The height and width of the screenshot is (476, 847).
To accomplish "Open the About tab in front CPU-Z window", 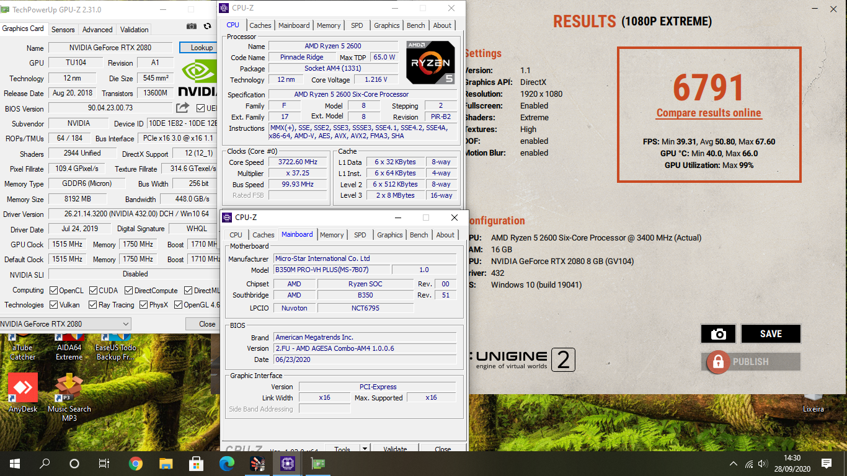I will (x=445, y=235).
